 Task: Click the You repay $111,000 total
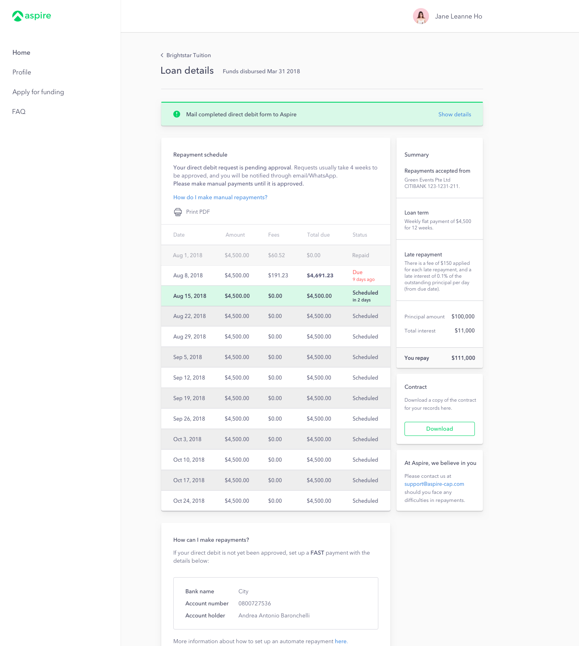(463, 358)
